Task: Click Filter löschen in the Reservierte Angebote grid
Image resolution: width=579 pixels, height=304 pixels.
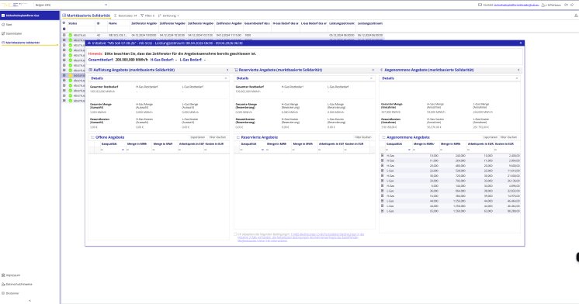Action: (363, 137)
